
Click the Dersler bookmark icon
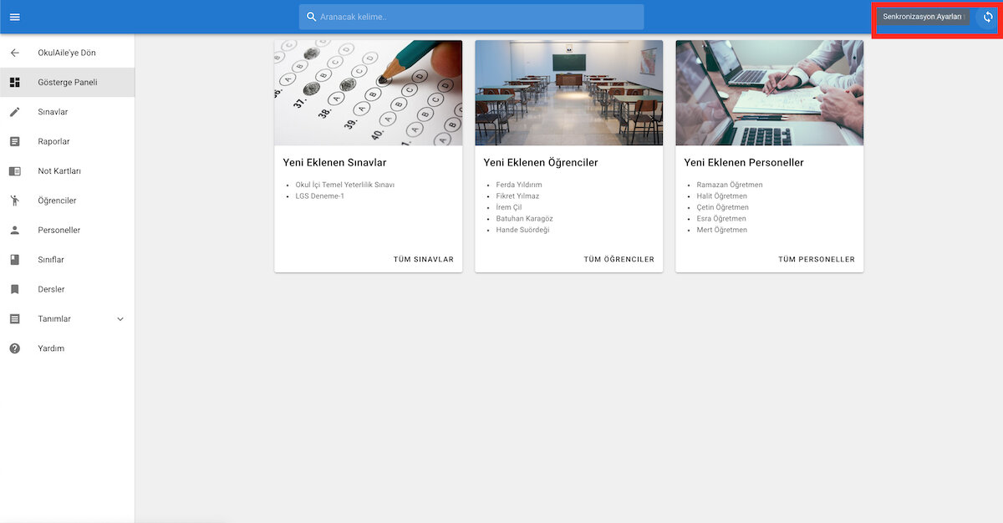point(14,289)
